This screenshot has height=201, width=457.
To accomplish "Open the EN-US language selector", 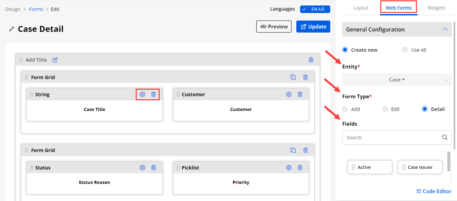I will (x=315, y=9).
